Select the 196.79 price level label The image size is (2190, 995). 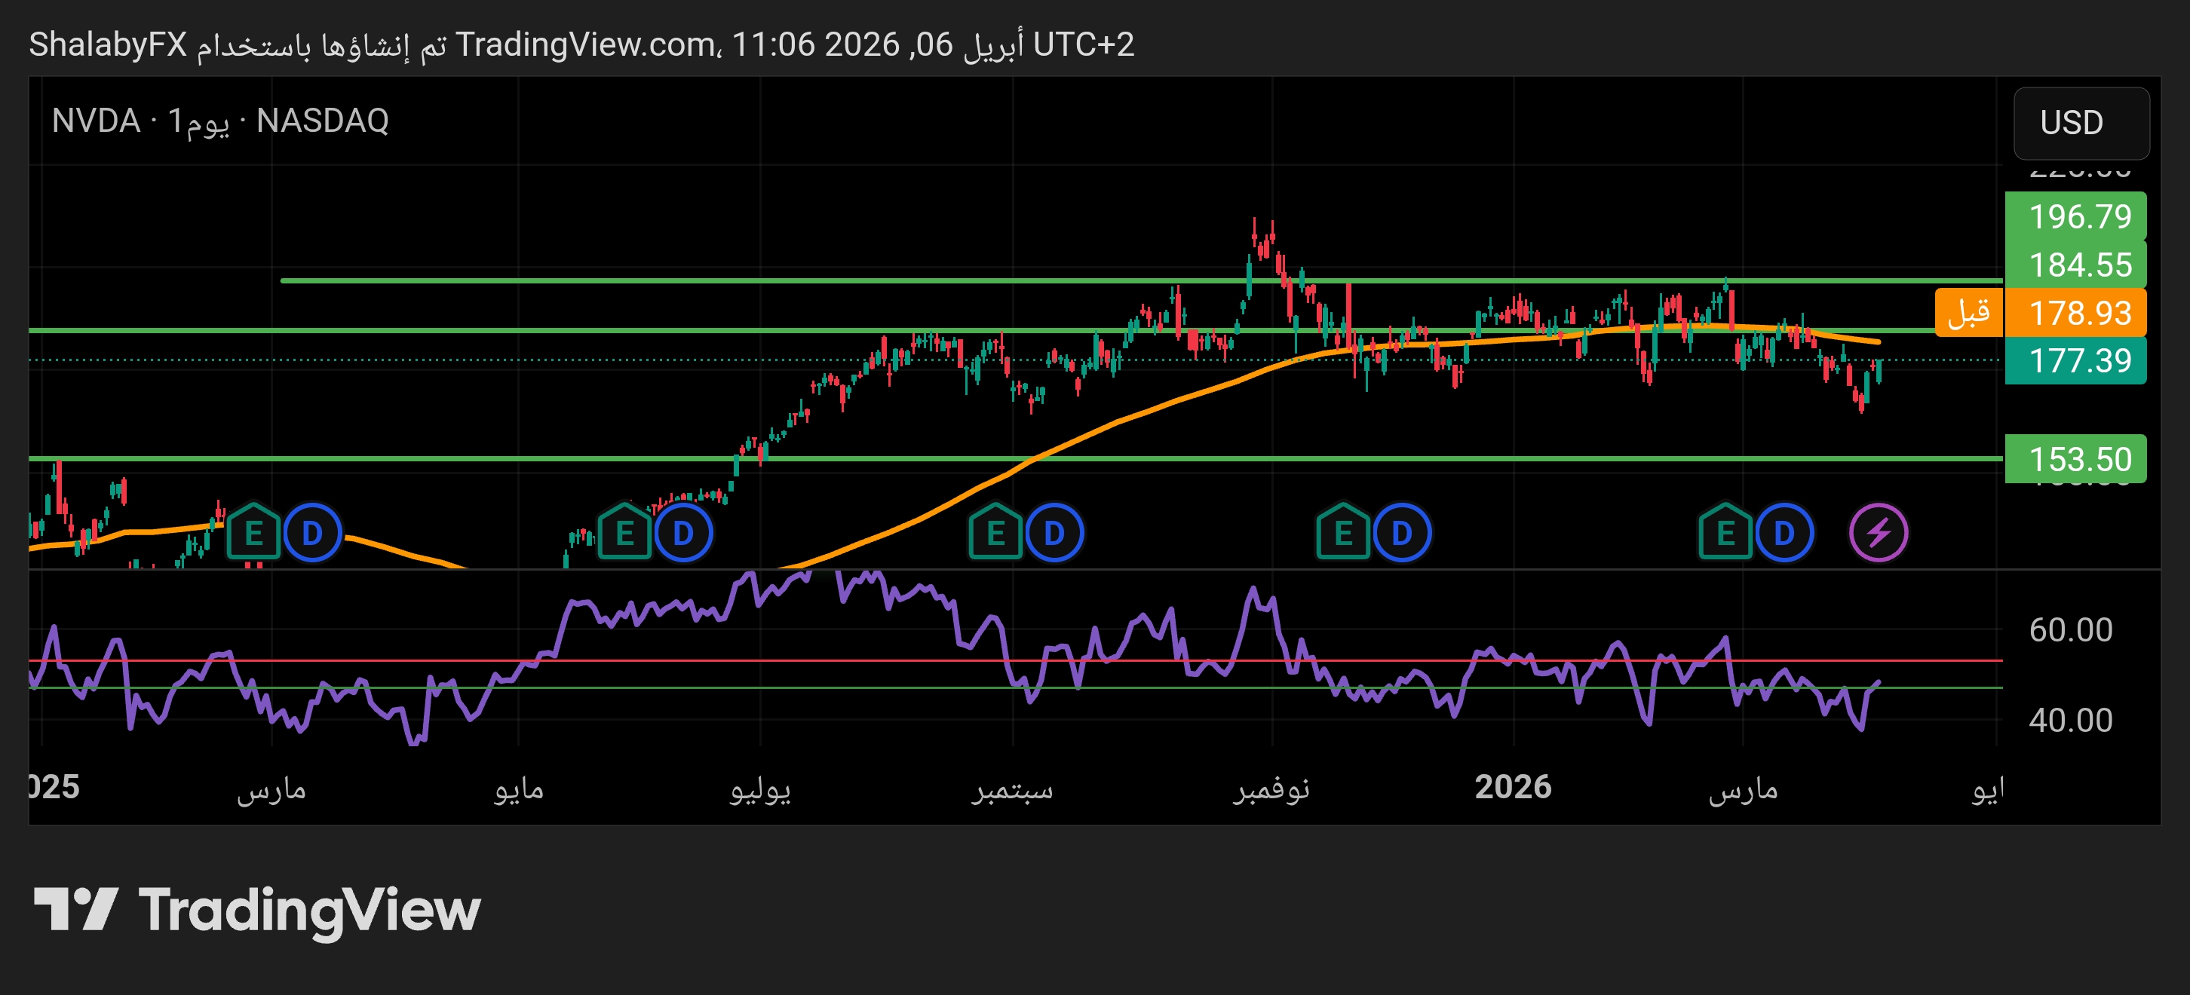click(x=2075, y=216)
